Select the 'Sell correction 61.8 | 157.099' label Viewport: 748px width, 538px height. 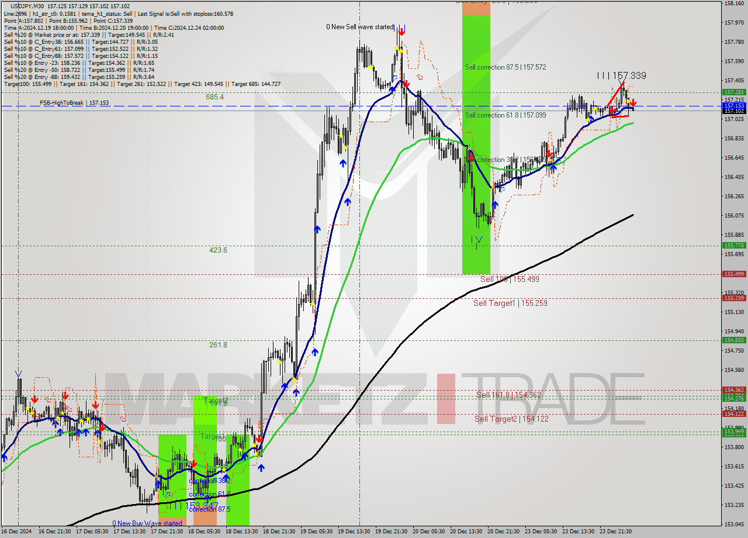(x=505, y=115)
